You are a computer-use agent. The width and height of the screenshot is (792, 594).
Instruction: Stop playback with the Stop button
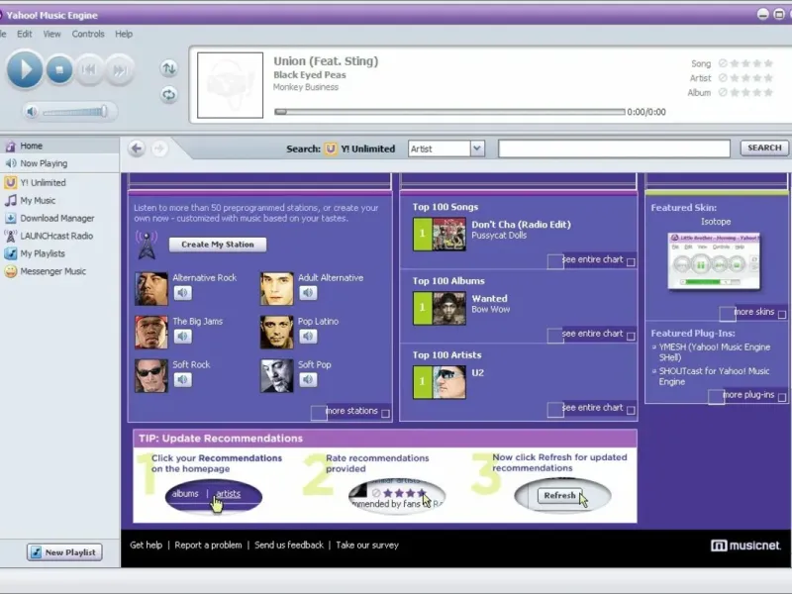click(59, 69)
